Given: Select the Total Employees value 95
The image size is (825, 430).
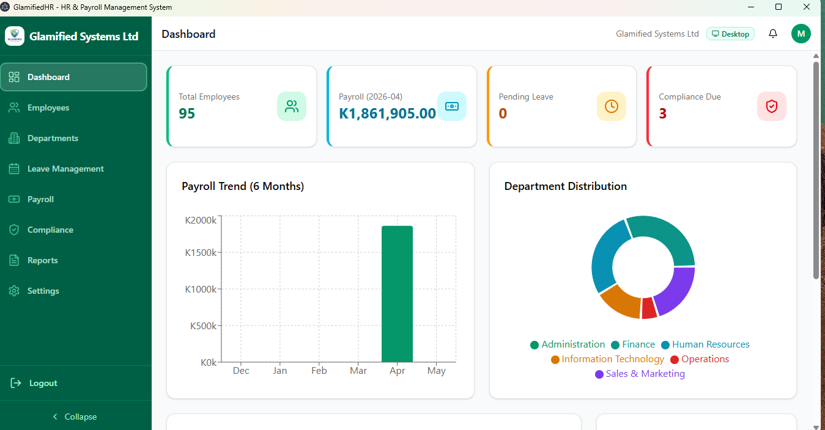Looking at the screenshot, I should tap(187, 114).
